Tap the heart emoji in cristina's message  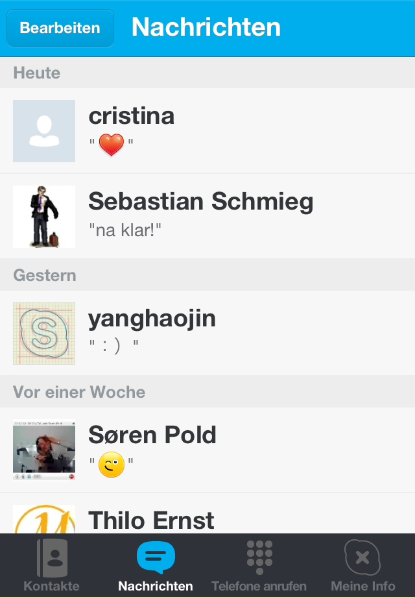[x=112, y=144]
